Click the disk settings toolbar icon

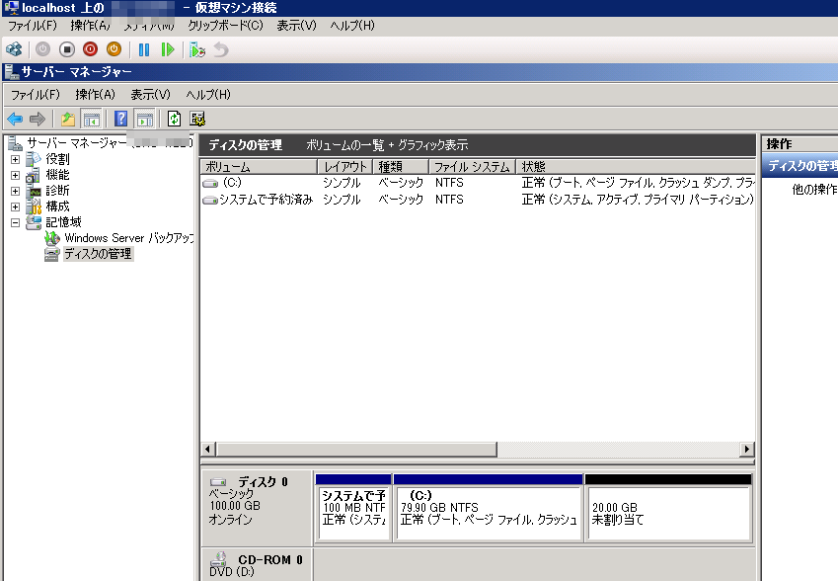point(197,119)
